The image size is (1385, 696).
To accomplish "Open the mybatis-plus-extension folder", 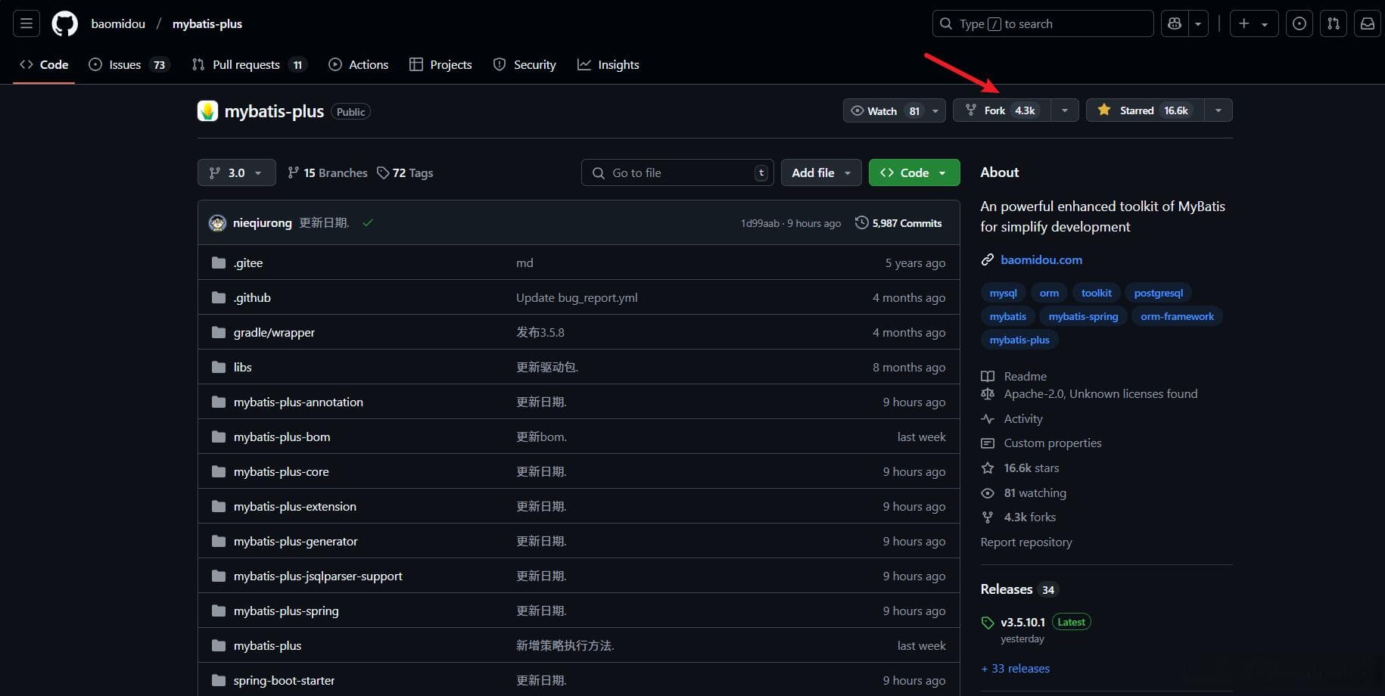I will (x=294, y=506).
